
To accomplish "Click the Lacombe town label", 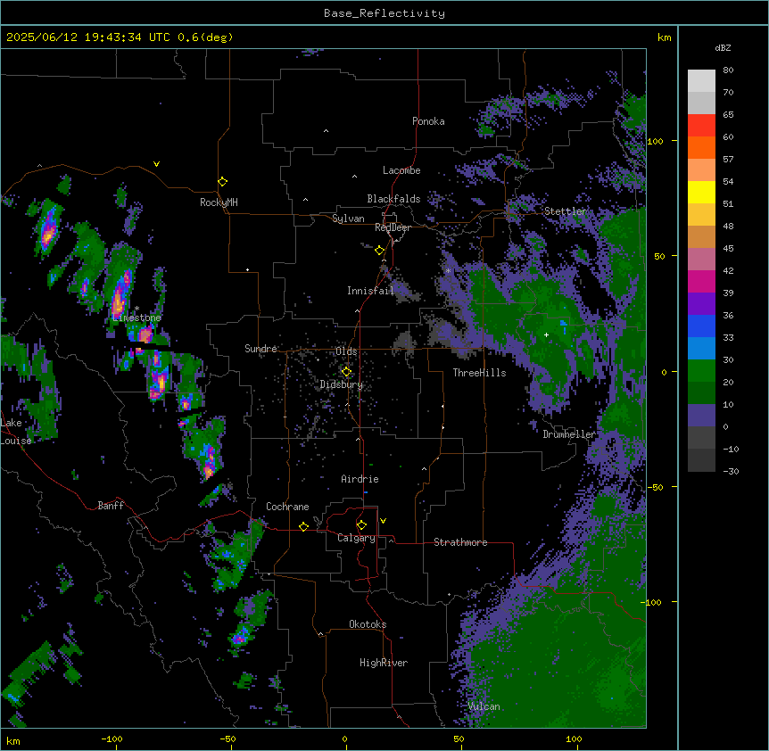I will (401, 170).
